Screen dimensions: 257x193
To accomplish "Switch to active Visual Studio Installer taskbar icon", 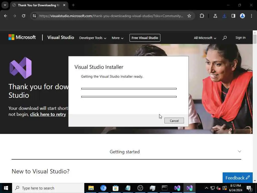I will (x=189, y=188).
